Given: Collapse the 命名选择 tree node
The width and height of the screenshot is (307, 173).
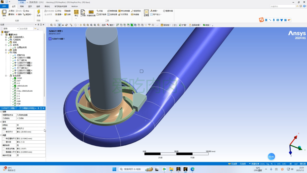Looking at the screenshot, I should click(6, 76).
